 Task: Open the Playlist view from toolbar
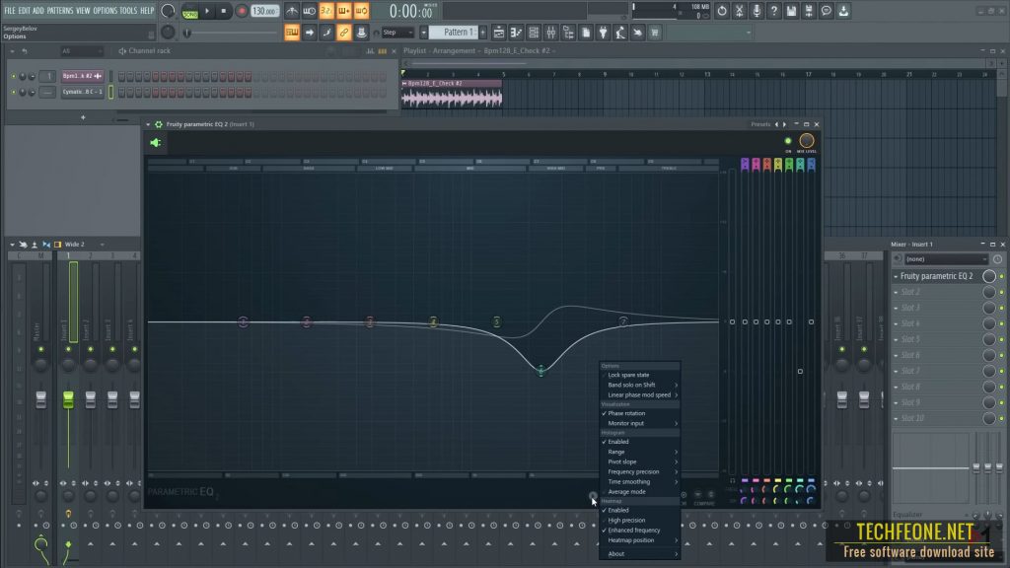[x=498, y=33]
